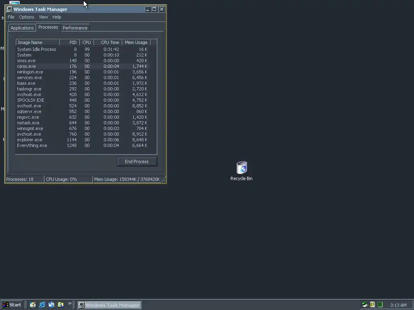Click the 3:13 AM system clock
Screen dimensions: 414x310
coord(398,305)
